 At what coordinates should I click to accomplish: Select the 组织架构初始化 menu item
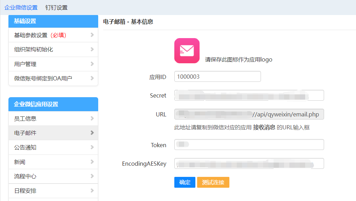(34, 50)
